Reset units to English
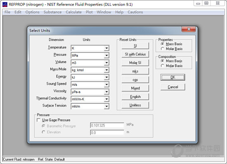227x164 pixels. [135, 97]
